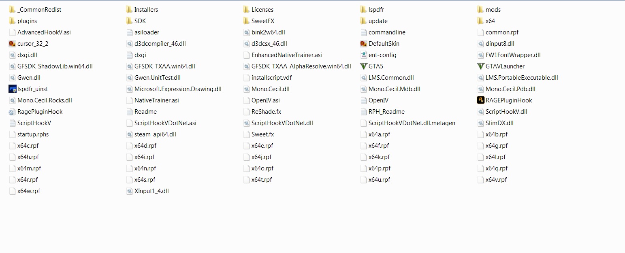
Task: Select file name OpenIV.asi
Action: point(266,100)
